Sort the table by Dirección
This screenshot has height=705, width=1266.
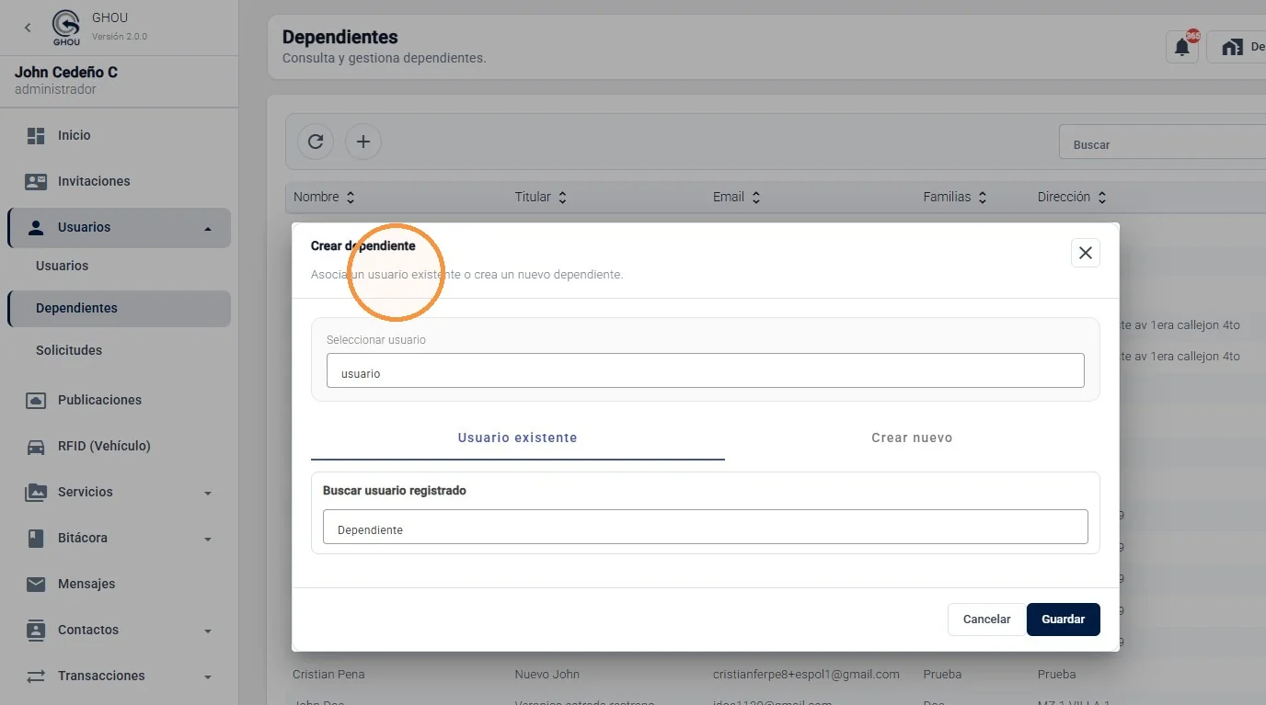(1072, 197)
